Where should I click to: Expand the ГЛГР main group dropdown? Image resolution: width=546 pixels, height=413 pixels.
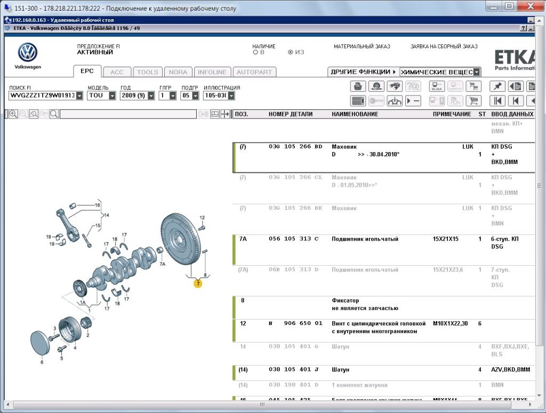(173, 96)
